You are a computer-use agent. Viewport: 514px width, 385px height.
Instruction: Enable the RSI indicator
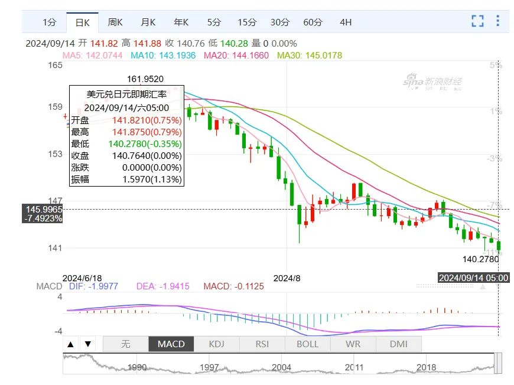(x=262, y=344)
